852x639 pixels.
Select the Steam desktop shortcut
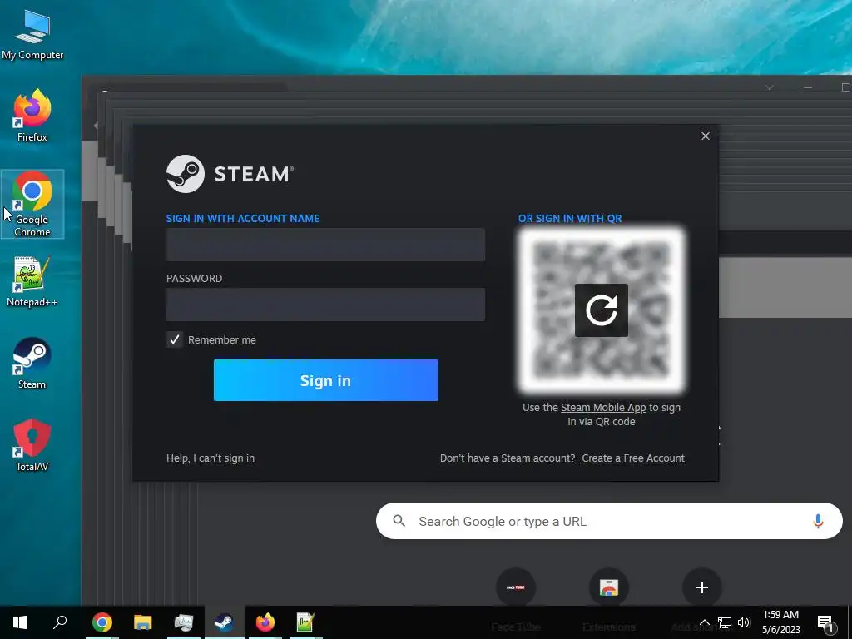click(x=32, y=363)
